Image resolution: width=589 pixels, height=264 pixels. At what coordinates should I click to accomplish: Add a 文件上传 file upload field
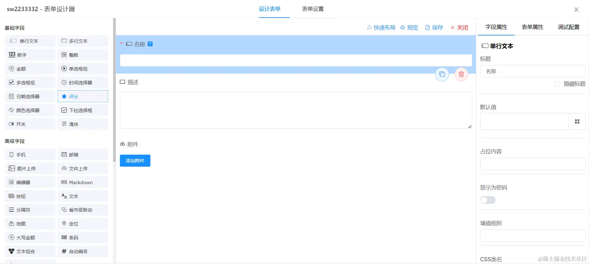click(x=83, y=169)
